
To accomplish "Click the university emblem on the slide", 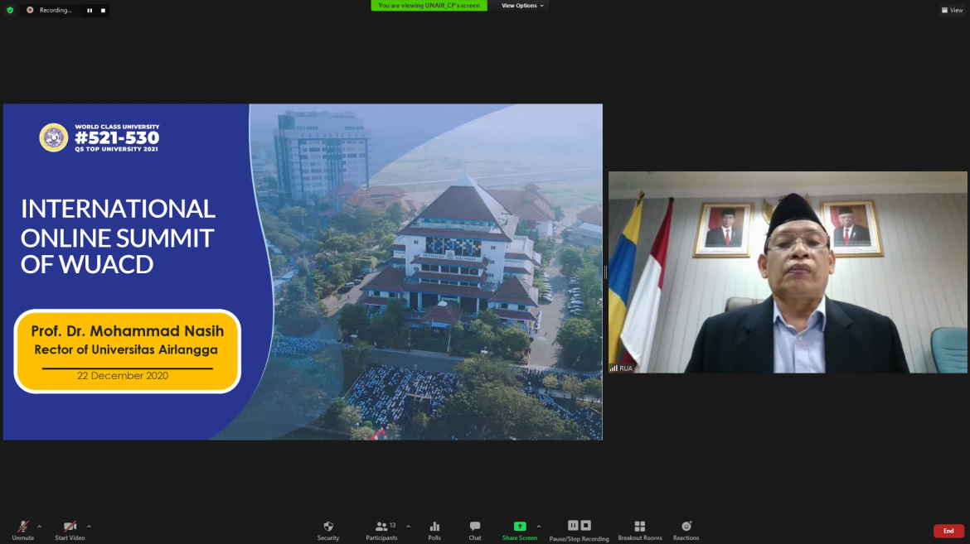I will (54, 137).
